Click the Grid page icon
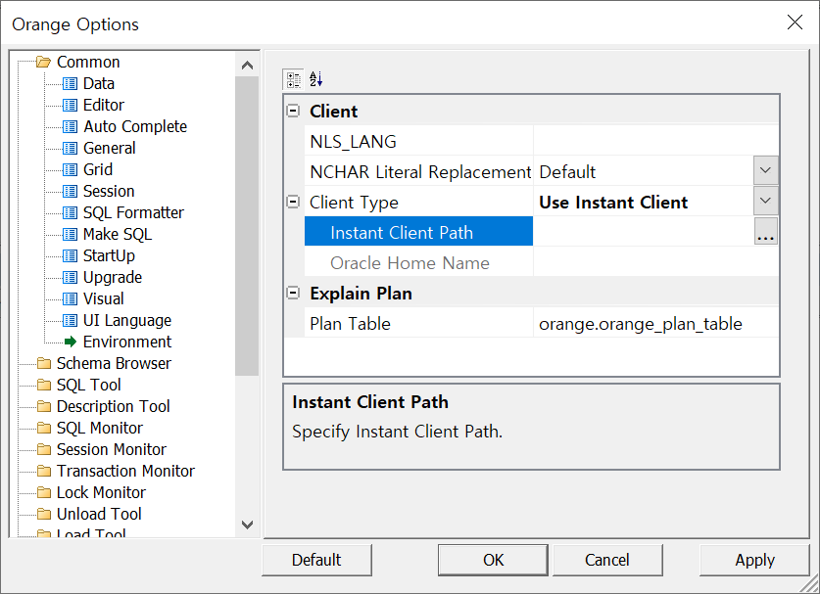820x594 pixels. [x=71, y=170]
